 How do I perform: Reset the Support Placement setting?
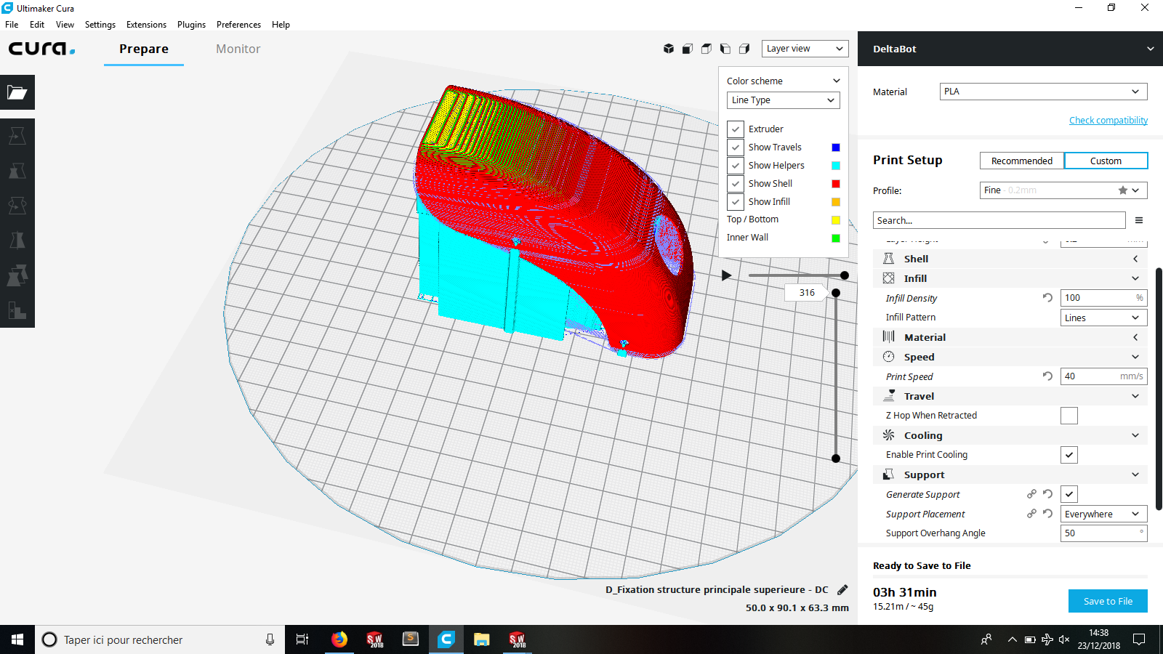click(x=1047, y=513)
